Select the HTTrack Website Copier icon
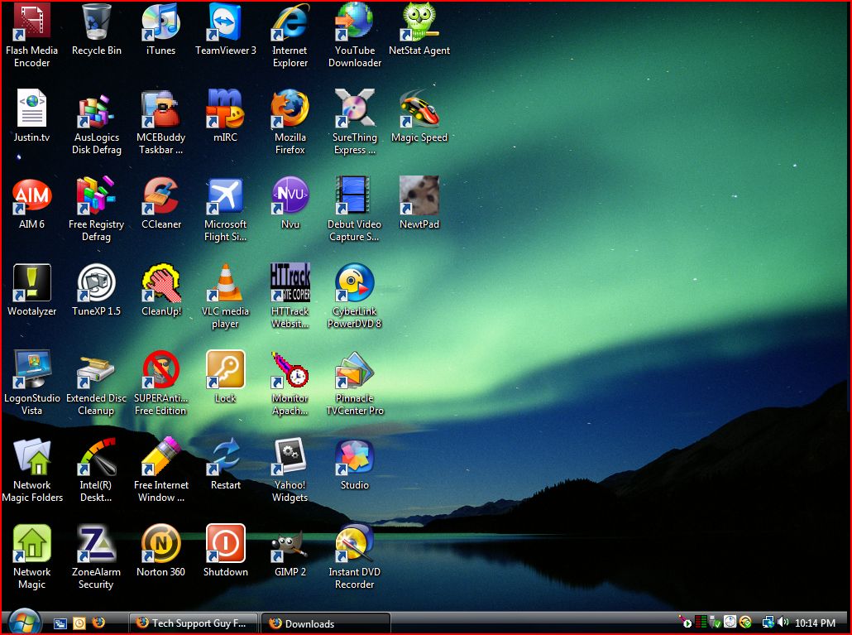 [290, 282]
